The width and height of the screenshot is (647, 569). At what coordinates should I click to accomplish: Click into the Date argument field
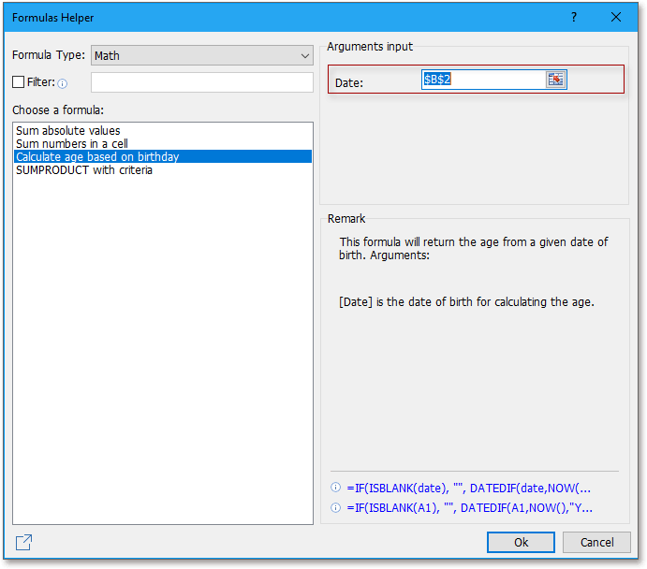pyautogui.click(x=482, y=80)
